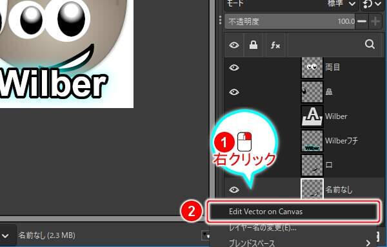387x247 pixels.
Task: Click the 名前なし (2.3 MB) status text
Action: (x=46, y=235)
